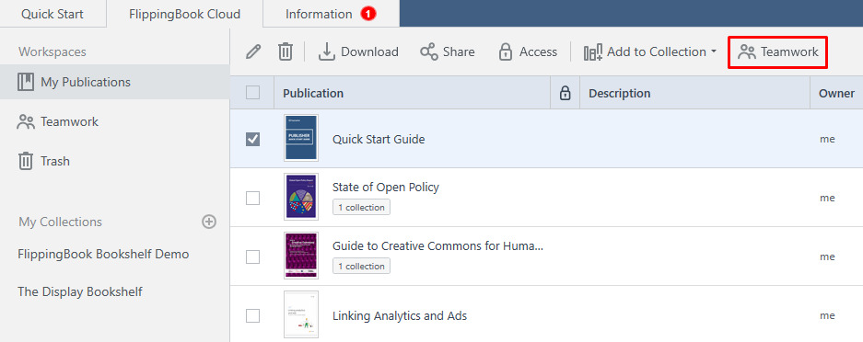
Task: Click the Download icon button
Action: [x=358, y=52]
